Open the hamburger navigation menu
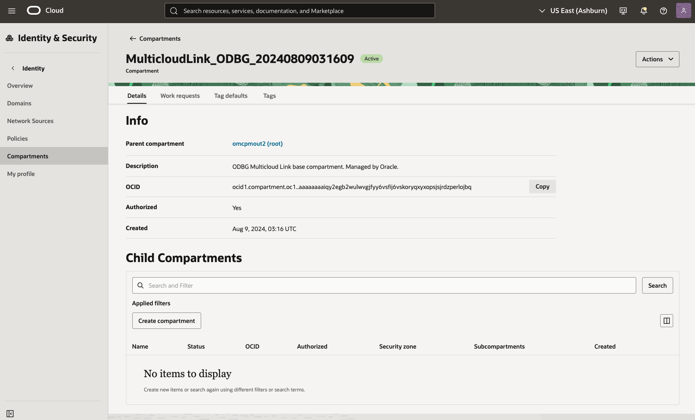Viewport: 695px width, 420px height. pos(12,11)
